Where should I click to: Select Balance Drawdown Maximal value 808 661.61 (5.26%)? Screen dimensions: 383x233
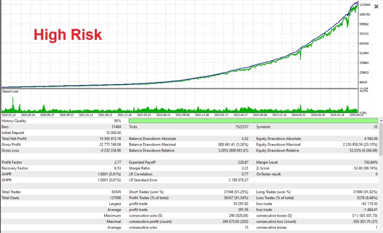click(233, 145)
